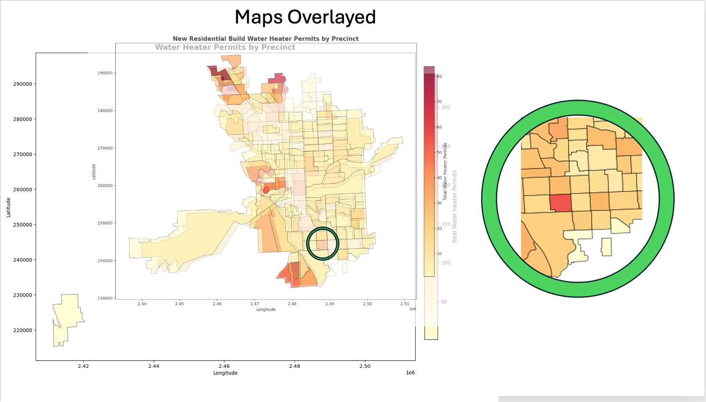Viewport: 706px width, 402px height.
Task: Click the 290000 tick on the outer latitude axis
Action: click(23, 84)
